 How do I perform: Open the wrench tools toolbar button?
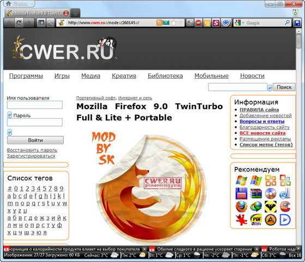click(50, 23)
